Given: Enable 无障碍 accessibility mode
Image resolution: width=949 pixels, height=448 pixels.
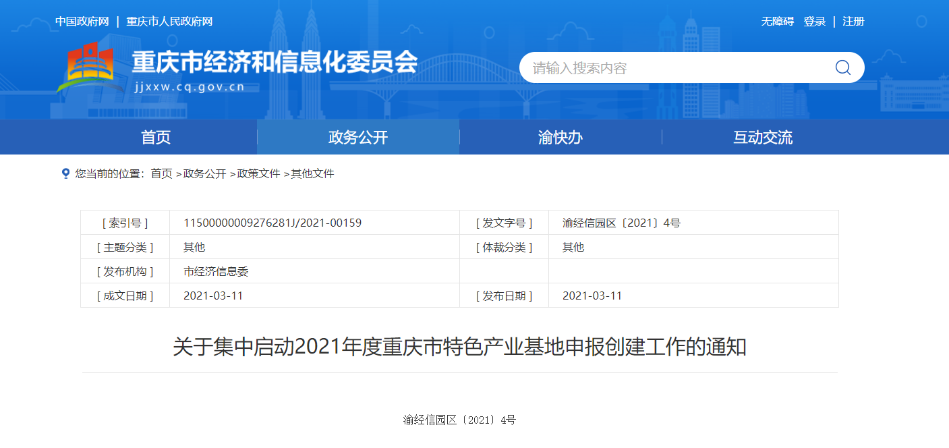Looking at the screenshot, I should click(x=778, y=22).
